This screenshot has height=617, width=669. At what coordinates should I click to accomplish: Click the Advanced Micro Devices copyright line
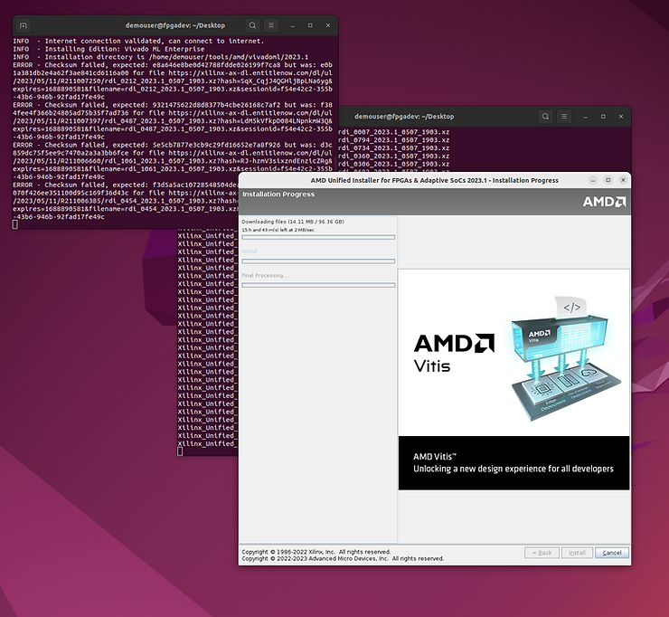(343, 558)
